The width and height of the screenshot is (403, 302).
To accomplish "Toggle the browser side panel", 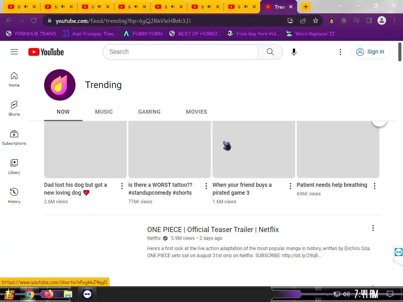I will click(x=369, y=20).
